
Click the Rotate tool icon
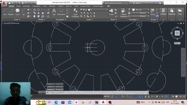tap(39, 10)
